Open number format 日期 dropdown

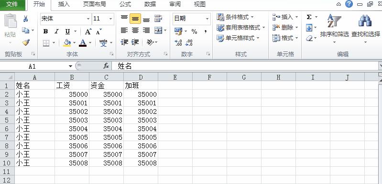[207, 19]
